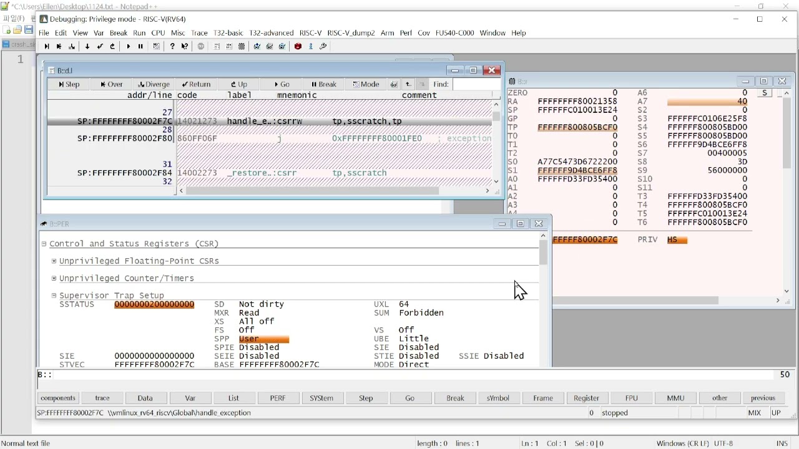Open the Break menu
The image size is (799, 449).
click(119, 33)
